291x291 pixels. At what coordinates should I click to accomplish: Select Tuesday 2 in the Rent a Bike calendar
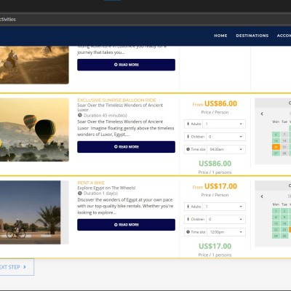point(284,211)
